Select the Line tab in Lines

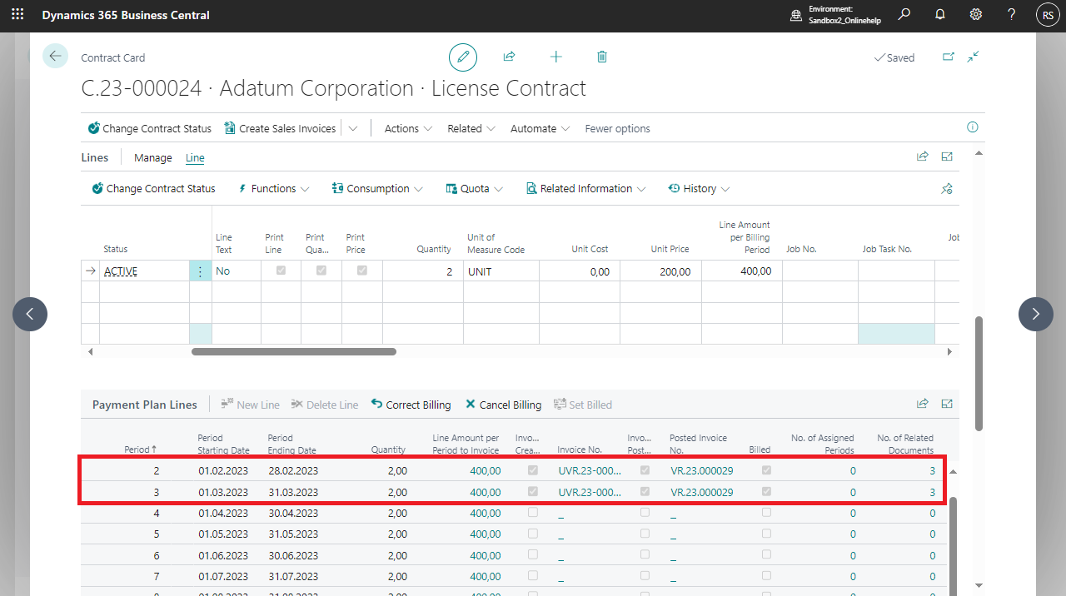pos(195,157)
